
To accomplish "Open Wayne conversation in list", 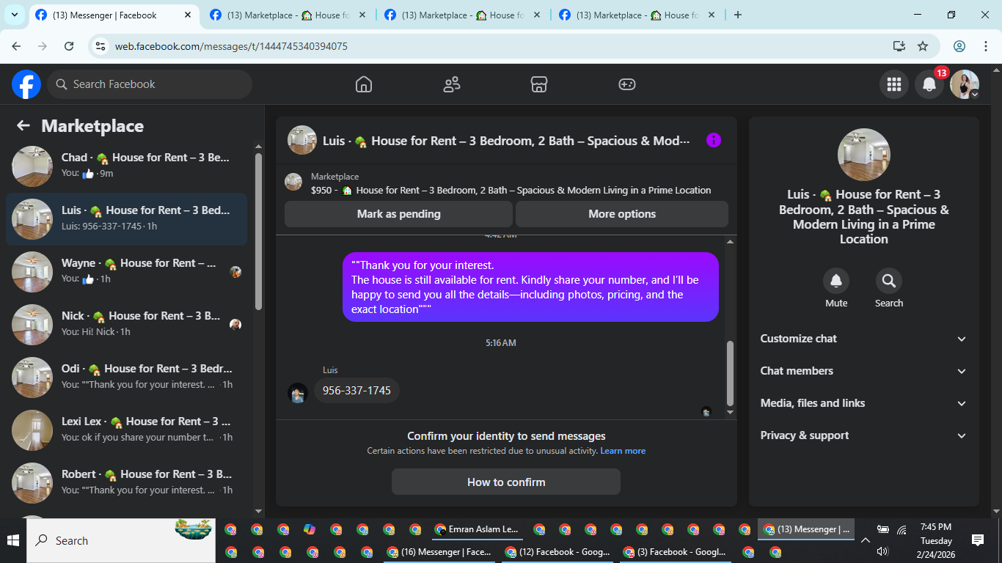I will coord(127,271).
